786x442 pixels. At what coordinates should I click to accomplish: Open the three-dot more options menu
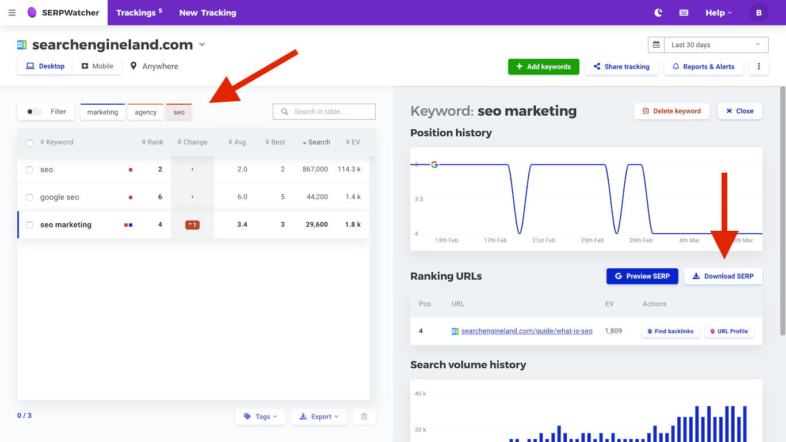pyautogui.click(x=758, y=66)
